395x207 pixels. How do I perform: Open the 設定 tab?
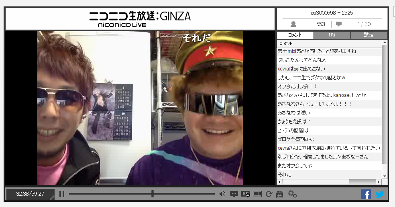pos(369,35)
